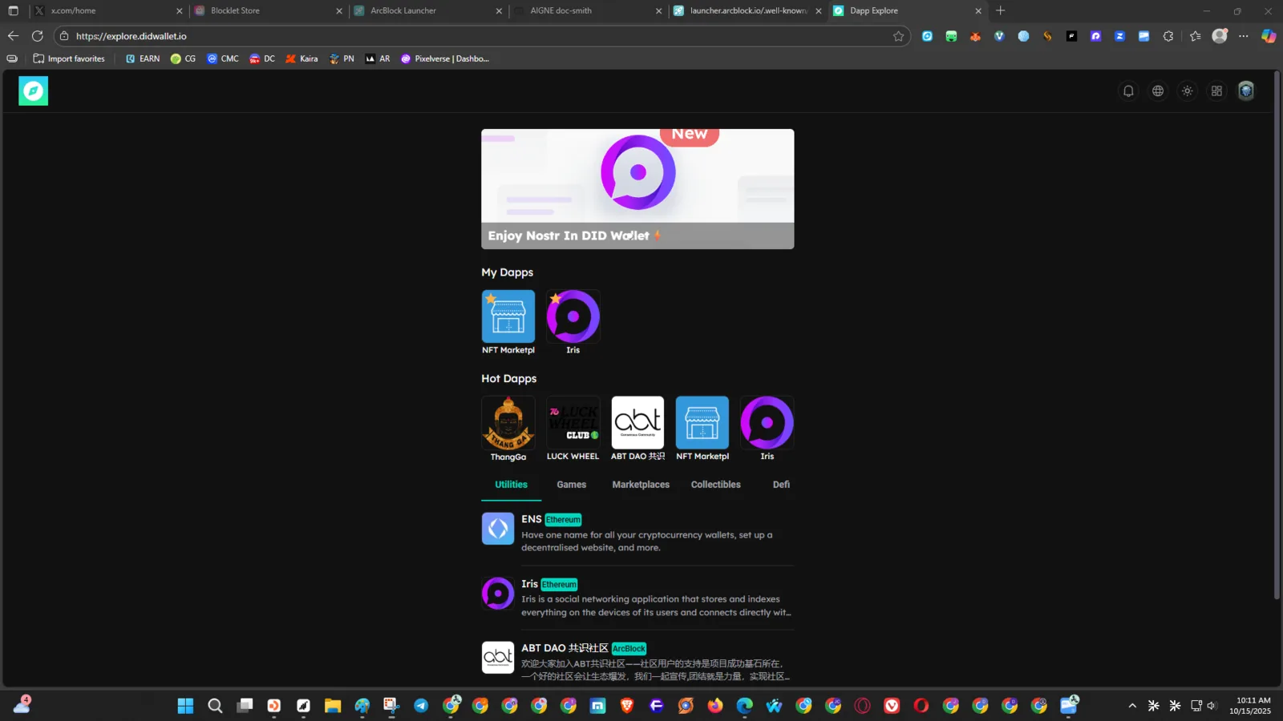Screen dimensions: 1283x721
Task: Close the Blocklet Store browser tab
Action: 339,11
